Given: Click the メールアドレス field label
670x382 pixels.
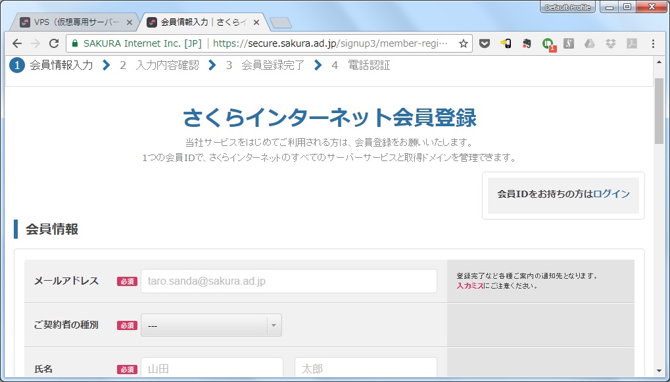Looking at the screenshot, I should 66,281.
